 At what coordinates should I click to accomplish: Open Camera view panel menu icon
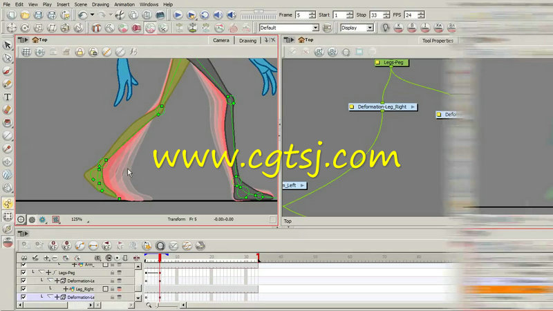(22, 40)
